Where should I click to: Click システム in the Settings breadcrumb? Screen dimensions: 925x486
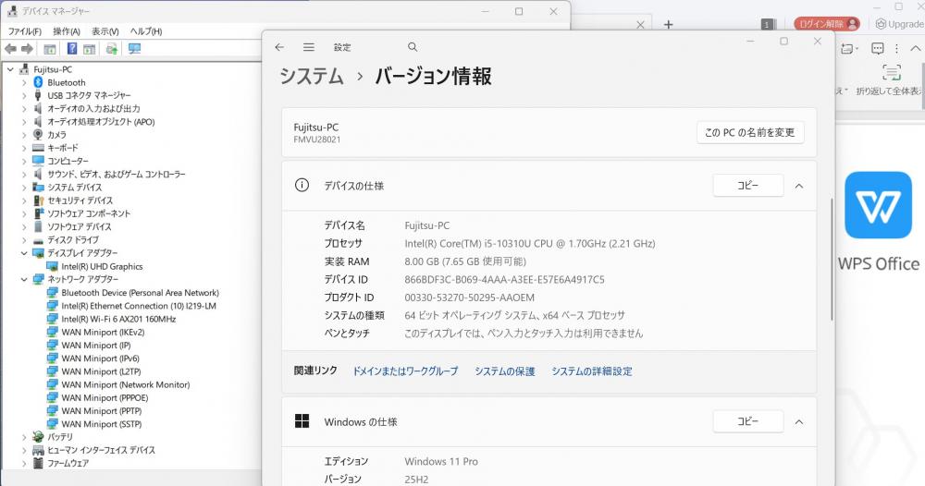312,76
